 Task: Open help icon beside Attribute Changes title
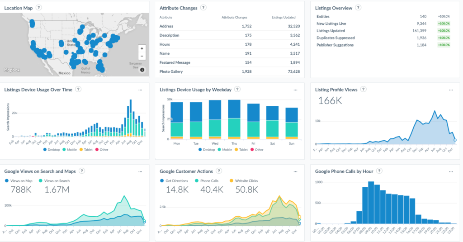[203, 8]
